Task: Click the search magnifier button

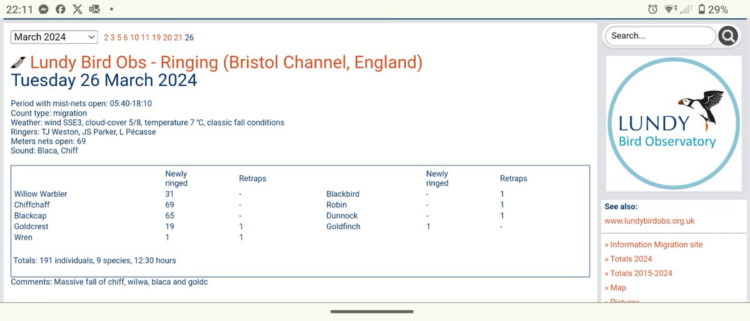Action: click(x=728, y=36)
